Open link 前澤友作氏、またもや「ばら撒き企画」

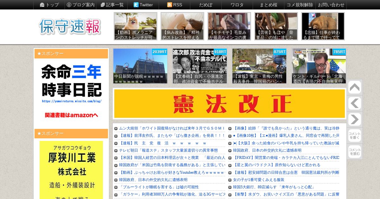click(172, 136)
